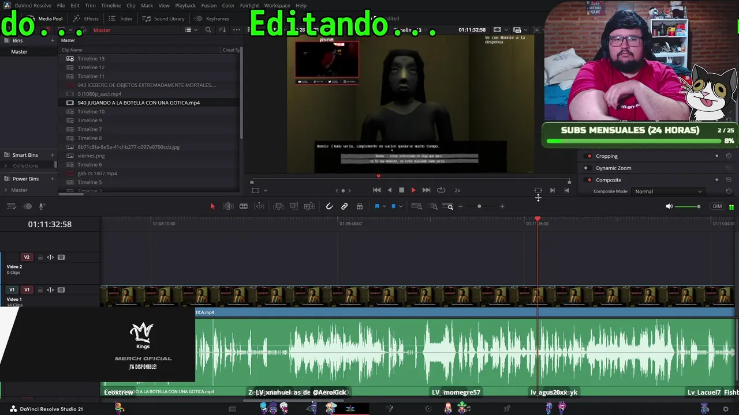Image resolution: width=739 pixels, height=415 pixels.
Task: Toggle auto track selector for Video 1
Action: point(50,290)
